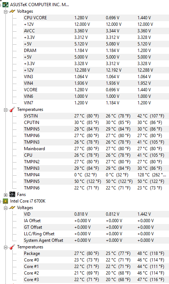Select the Core #0 temperature row

point(95,260)
